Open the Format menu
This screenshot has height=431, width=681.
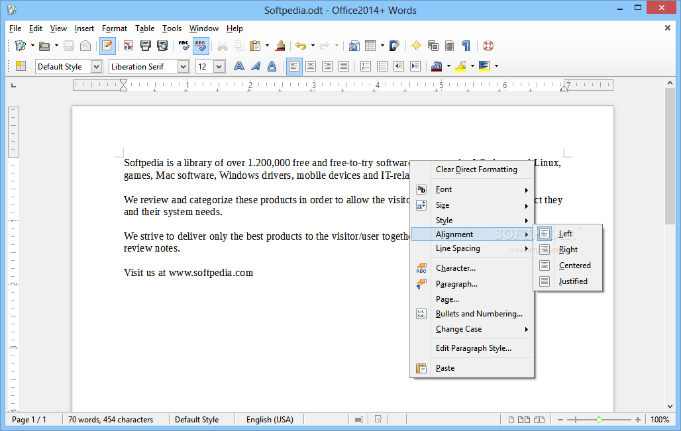click(x=114, y=28)
